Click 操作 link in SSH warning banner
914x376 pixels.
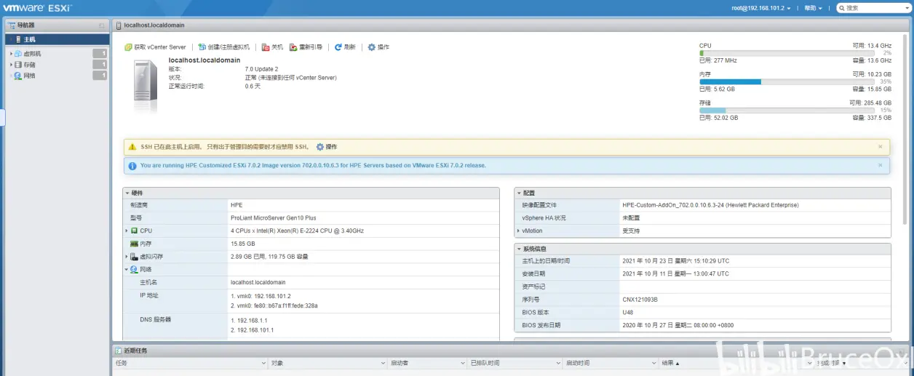pyautogui.click(x=332, y=147)
